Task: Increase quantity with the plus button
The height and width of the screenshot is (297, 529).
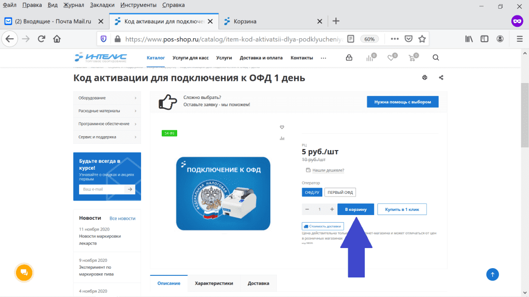Action: coord(332,209)
